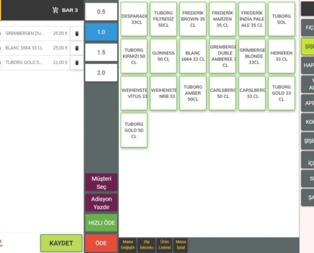Open Ürün Listesi product list

point(164,245)
